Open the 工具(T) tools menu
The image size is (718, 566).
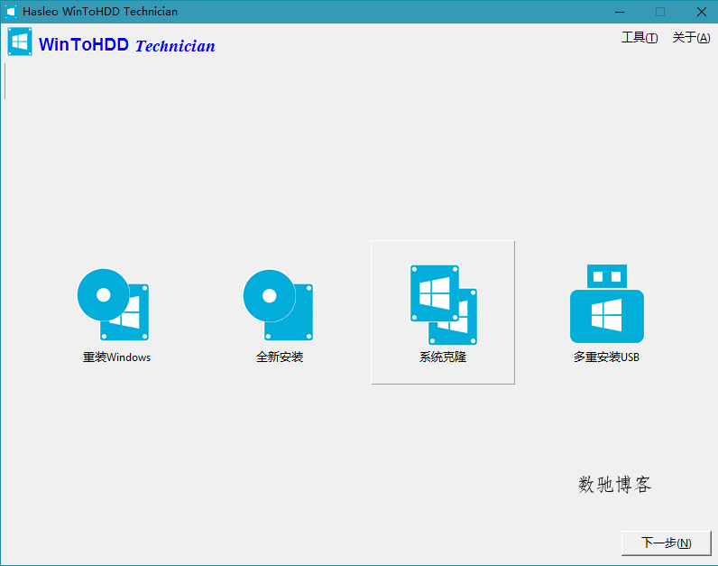click(x=640, y=38)
